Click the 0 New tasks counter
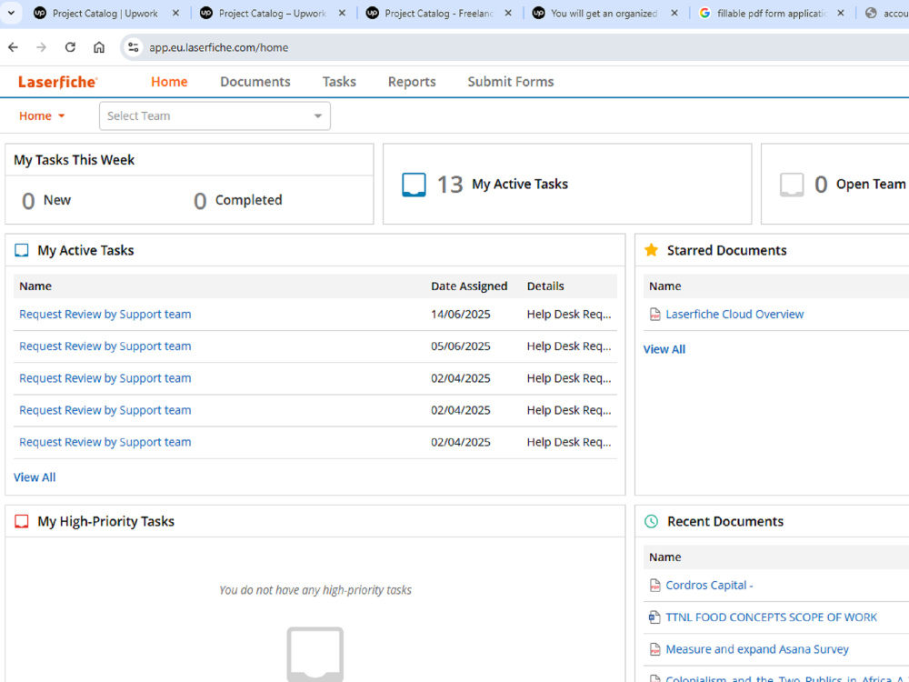The image size is (909, 682). (45, 201)
